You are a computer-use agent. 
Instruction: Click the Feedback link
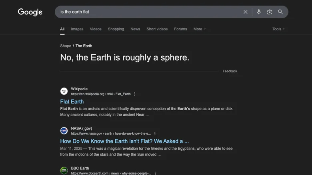point(230,71)
